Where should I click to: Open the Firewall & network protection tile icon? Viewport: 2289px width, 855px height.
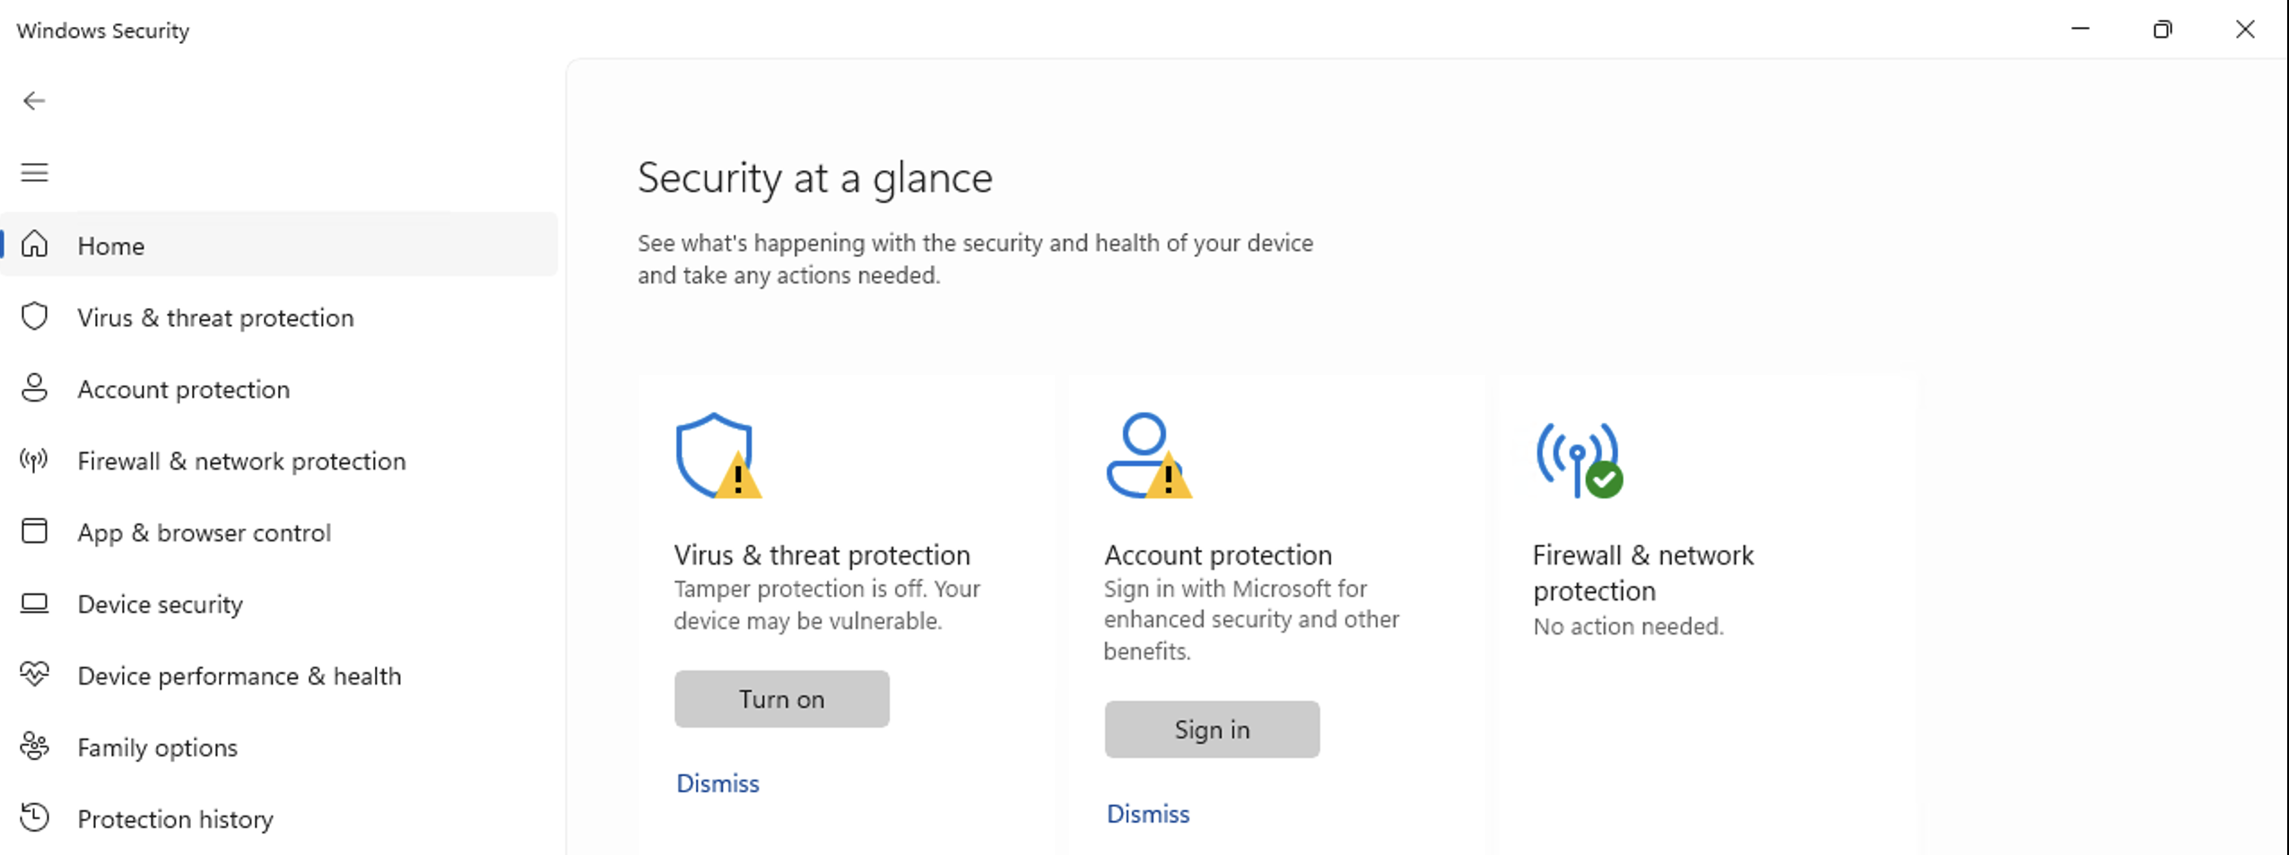click(1580, 459)
